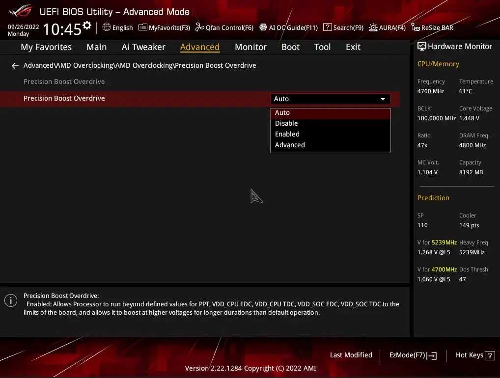The width and height of the screenshot is (500, 378).
Task: Switch to the Main tab
Action: 97,47
